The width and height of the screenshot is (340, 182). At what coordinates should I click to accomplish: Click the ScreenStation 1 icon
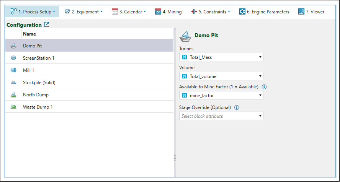click(x=13, y=58)
